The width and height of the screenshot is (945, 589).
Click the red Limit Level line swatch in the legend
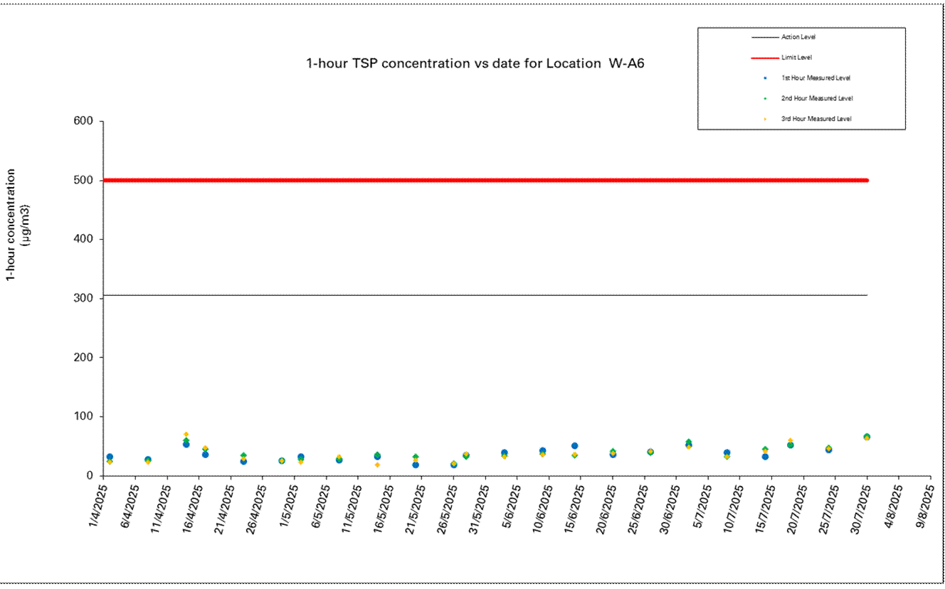pos(764,58)
